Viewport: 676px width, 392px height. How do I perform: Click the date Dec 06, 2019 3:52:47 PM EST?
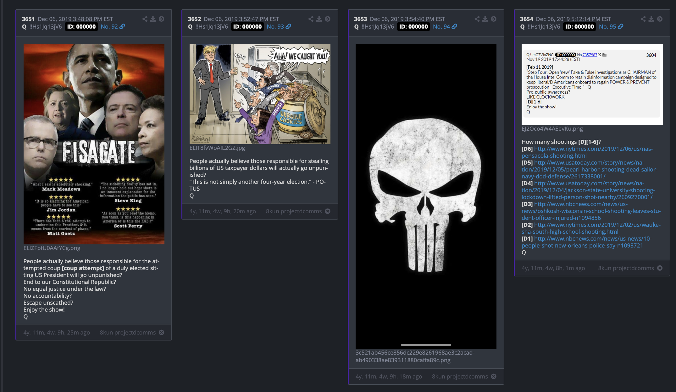tap(241, 19)
